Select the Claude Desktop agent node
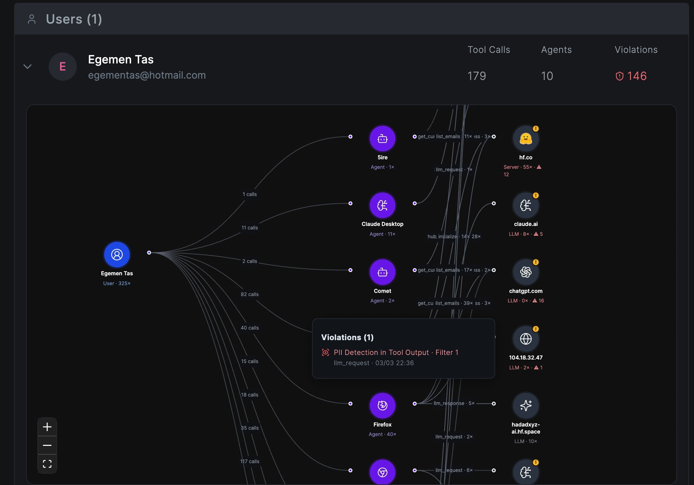Image resolution: width=694 pixels, height=485 pixels. [x=382, y=205]
